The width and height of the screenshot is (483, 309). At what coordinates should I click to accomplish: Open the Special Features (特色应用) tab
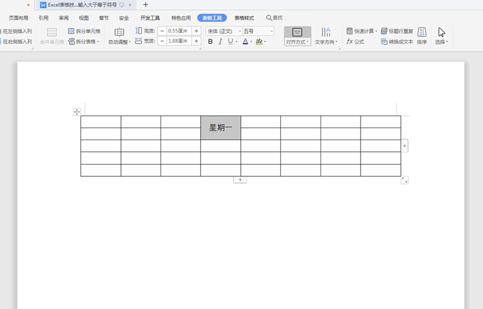coord(181,18)
